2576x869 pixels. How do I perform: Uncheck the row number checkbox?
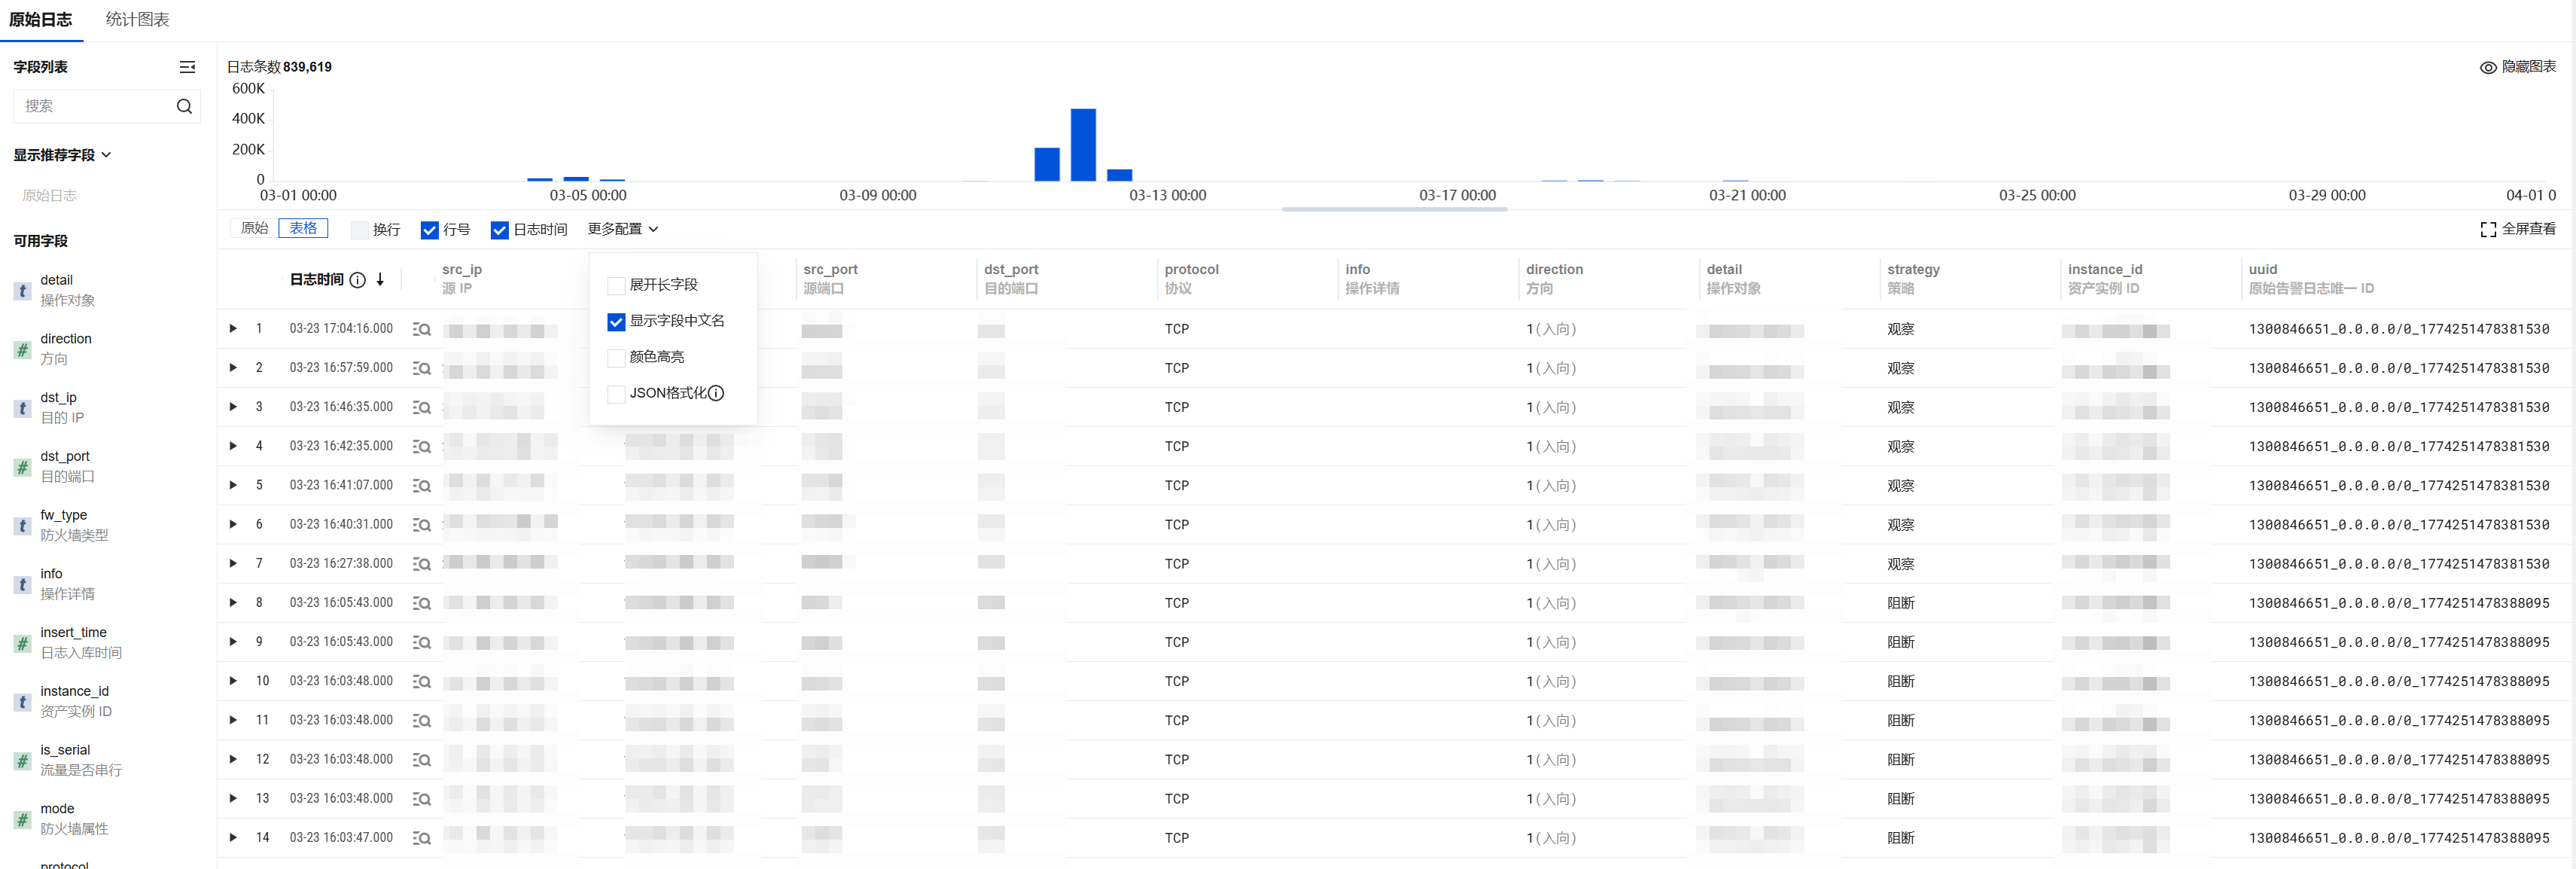point(430,230)
